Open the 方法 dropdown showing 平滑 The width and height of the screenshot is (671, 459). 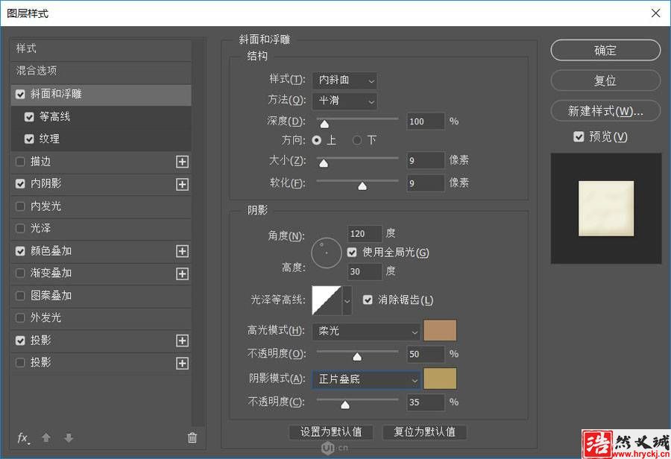345,101
